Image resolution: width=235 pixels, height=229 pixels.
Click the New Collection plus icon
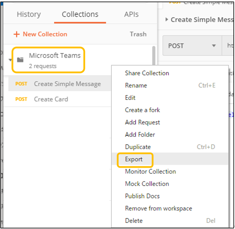17,34
